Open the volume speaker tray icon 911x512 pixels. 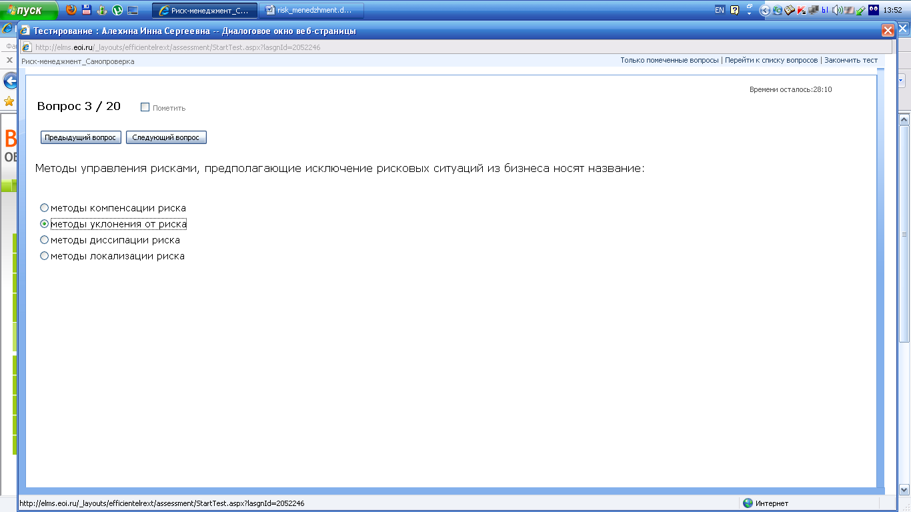click(837, 10)
